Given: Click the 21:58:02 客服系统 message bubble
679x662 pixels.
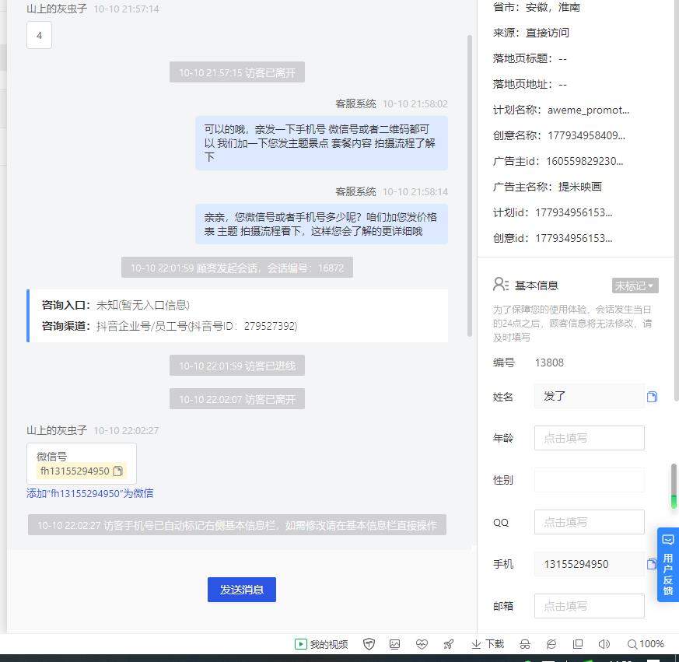Looking at the screenshot, I should (321, 143).
